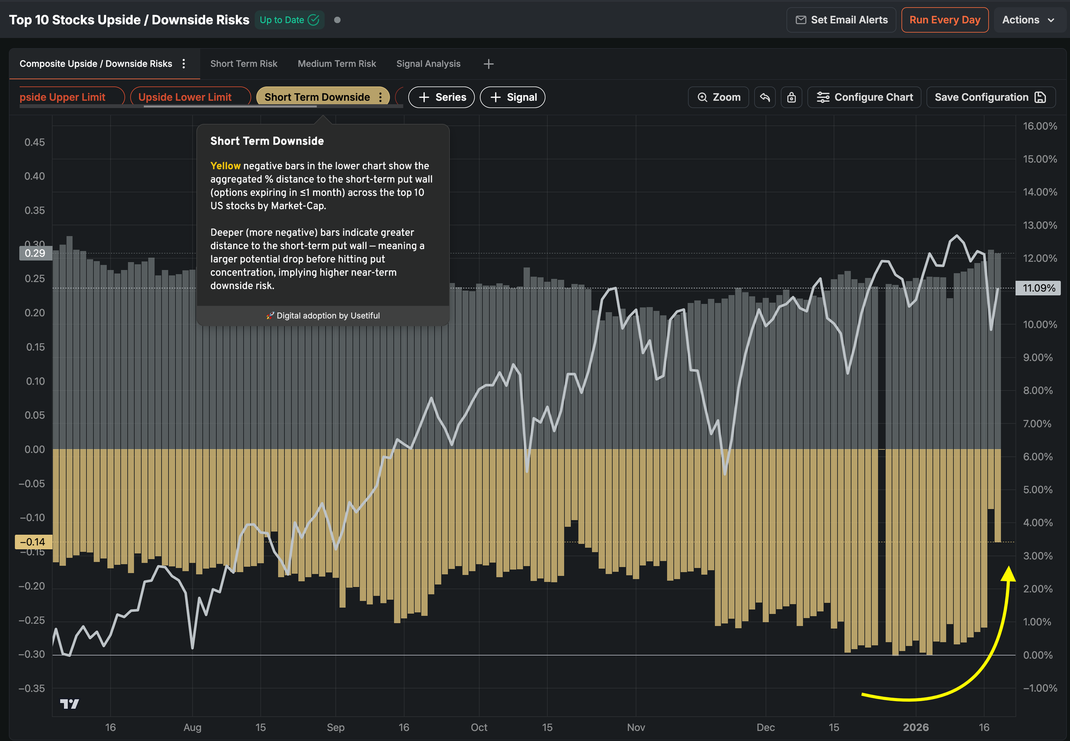Click the lock chart icon

tap(791, 97)
